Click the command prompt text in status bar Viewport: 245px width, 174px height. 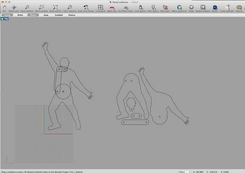click(42, 172)
